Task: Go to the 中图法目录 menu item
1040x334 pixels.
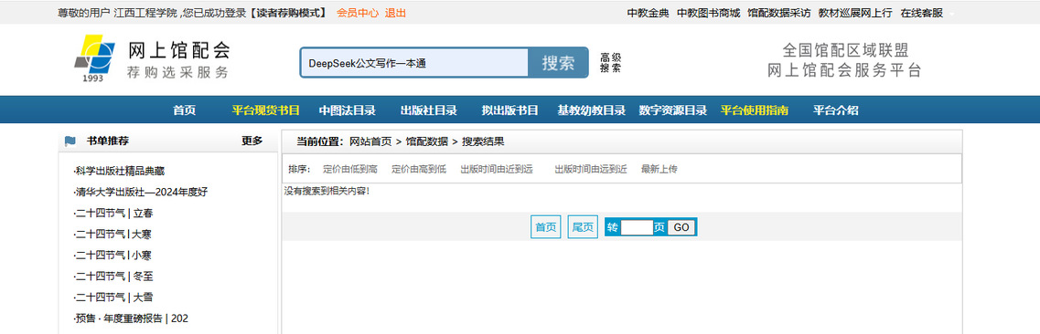Action: point(347,110)
